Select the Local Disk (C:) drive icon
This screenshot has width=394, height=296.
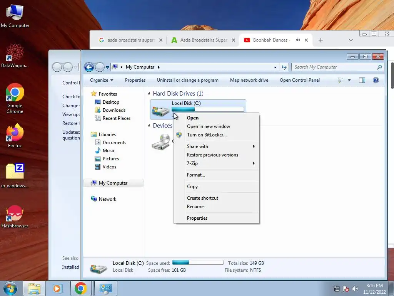pos(160,111)
